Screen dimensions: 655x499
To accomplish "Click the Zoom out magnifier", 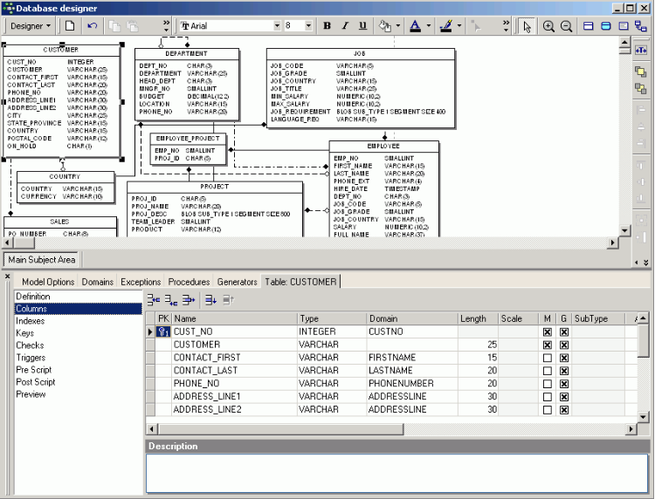I will [x=567, y=26].
